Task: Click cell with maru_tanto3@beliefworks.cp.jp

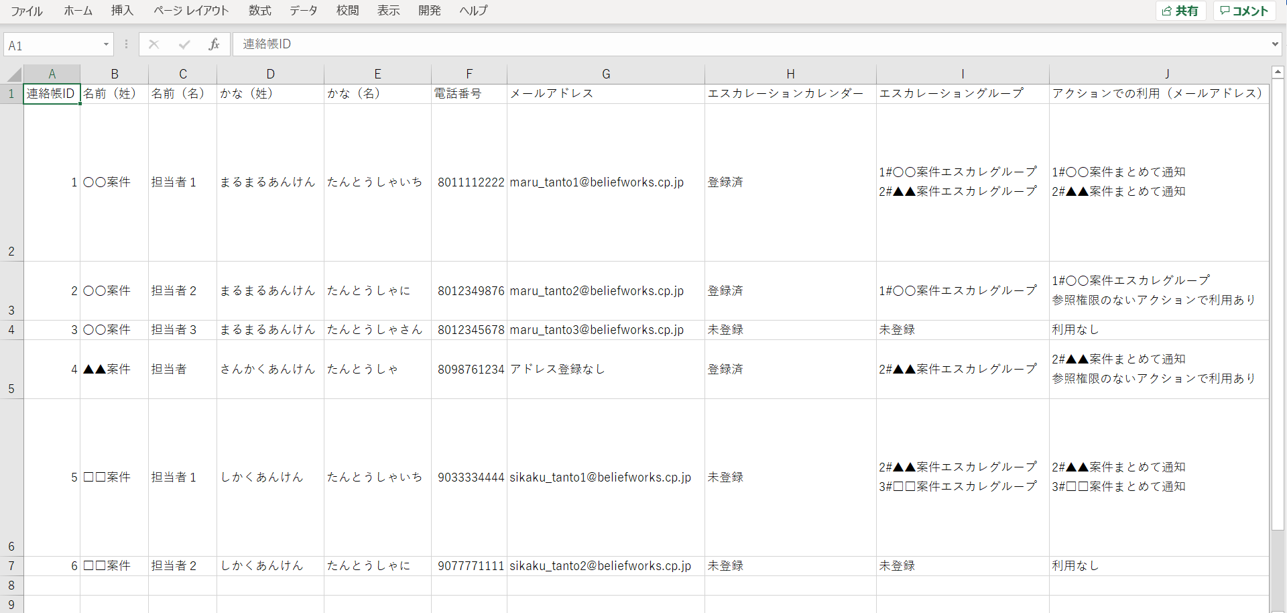Action: 606,330
